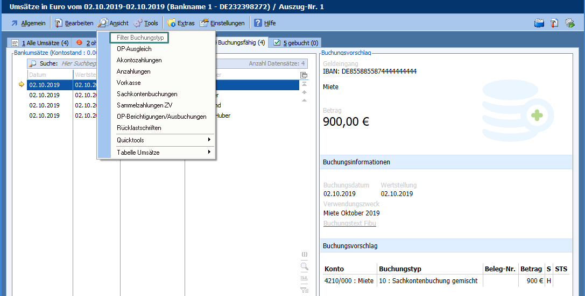Viewport: 585px width, 296px height.
Task: Expand the Quicktools submenu
Action: [x=161, y=140]
